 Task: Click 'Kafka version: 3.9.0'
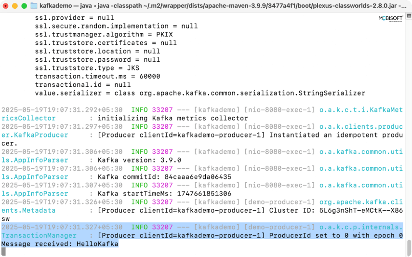tap(139, 160)
